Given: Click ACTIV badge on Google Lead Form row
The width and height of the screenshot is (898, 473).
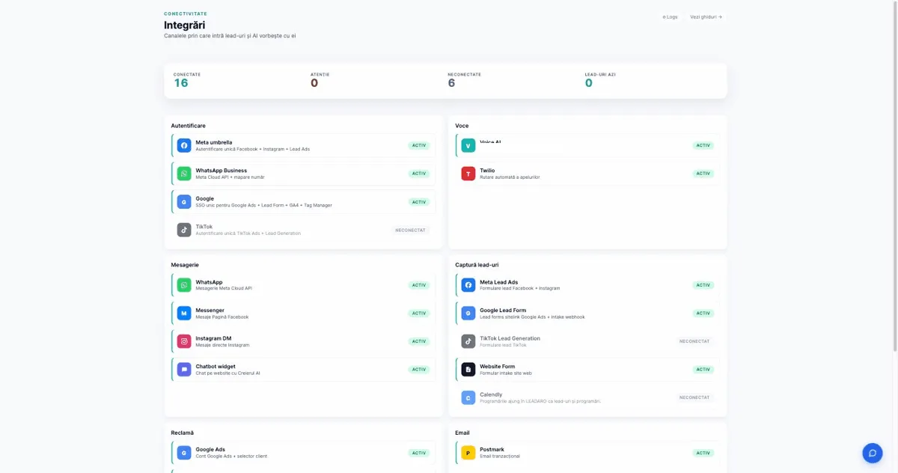Looking at the screenshot, I should [x=703, y=314].
